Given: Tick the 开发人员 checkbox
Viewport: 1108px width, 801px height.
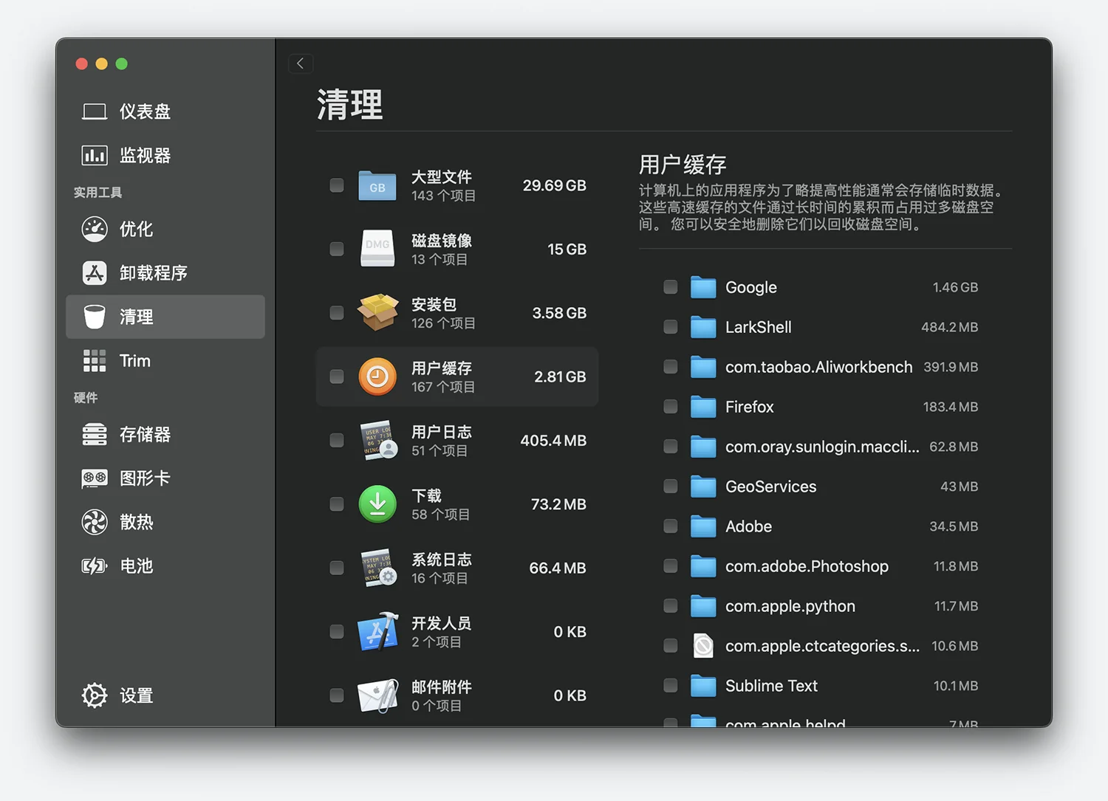Looking at the screenshot, I should pyautogui.click(x=337, y=632).
